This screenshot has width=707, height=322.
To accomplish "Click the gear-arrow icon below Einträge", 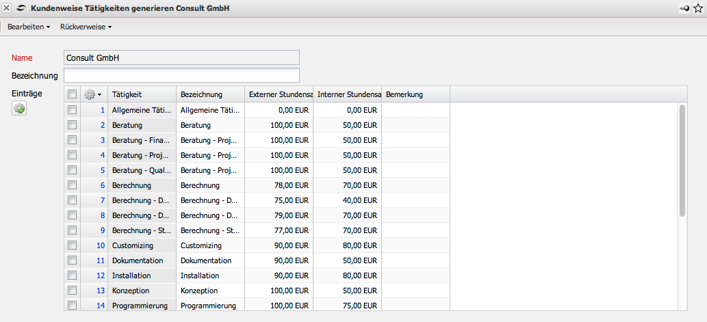I will coord(19,108).
